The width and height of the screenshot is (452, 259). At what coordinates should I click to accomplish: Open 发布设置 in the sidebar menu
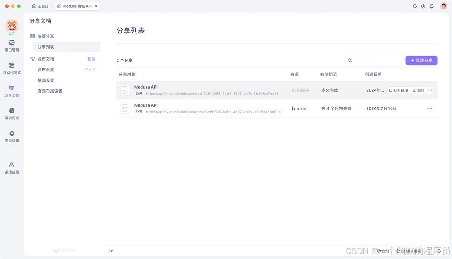(46, 70)
